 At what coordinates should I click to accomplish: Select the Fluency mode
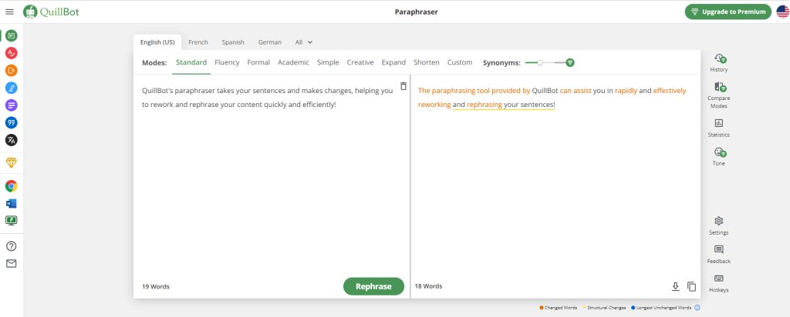(x=227, y=63)
